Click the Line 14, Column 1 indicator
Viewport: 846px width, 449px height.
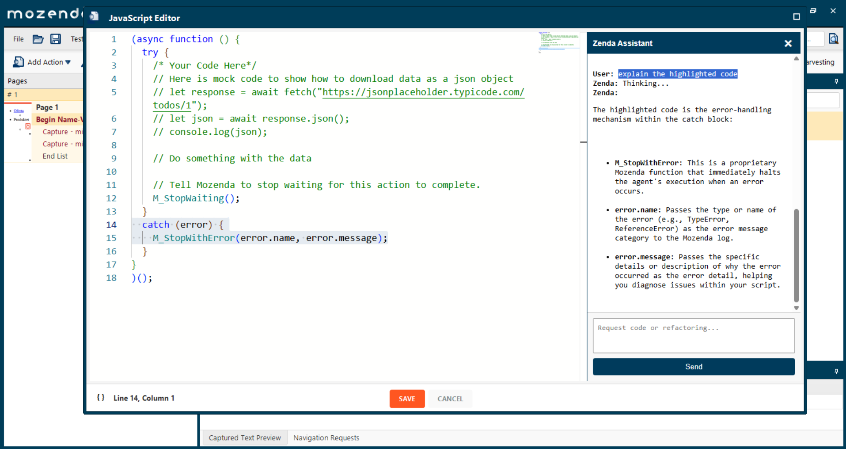(x=144, y=398)
